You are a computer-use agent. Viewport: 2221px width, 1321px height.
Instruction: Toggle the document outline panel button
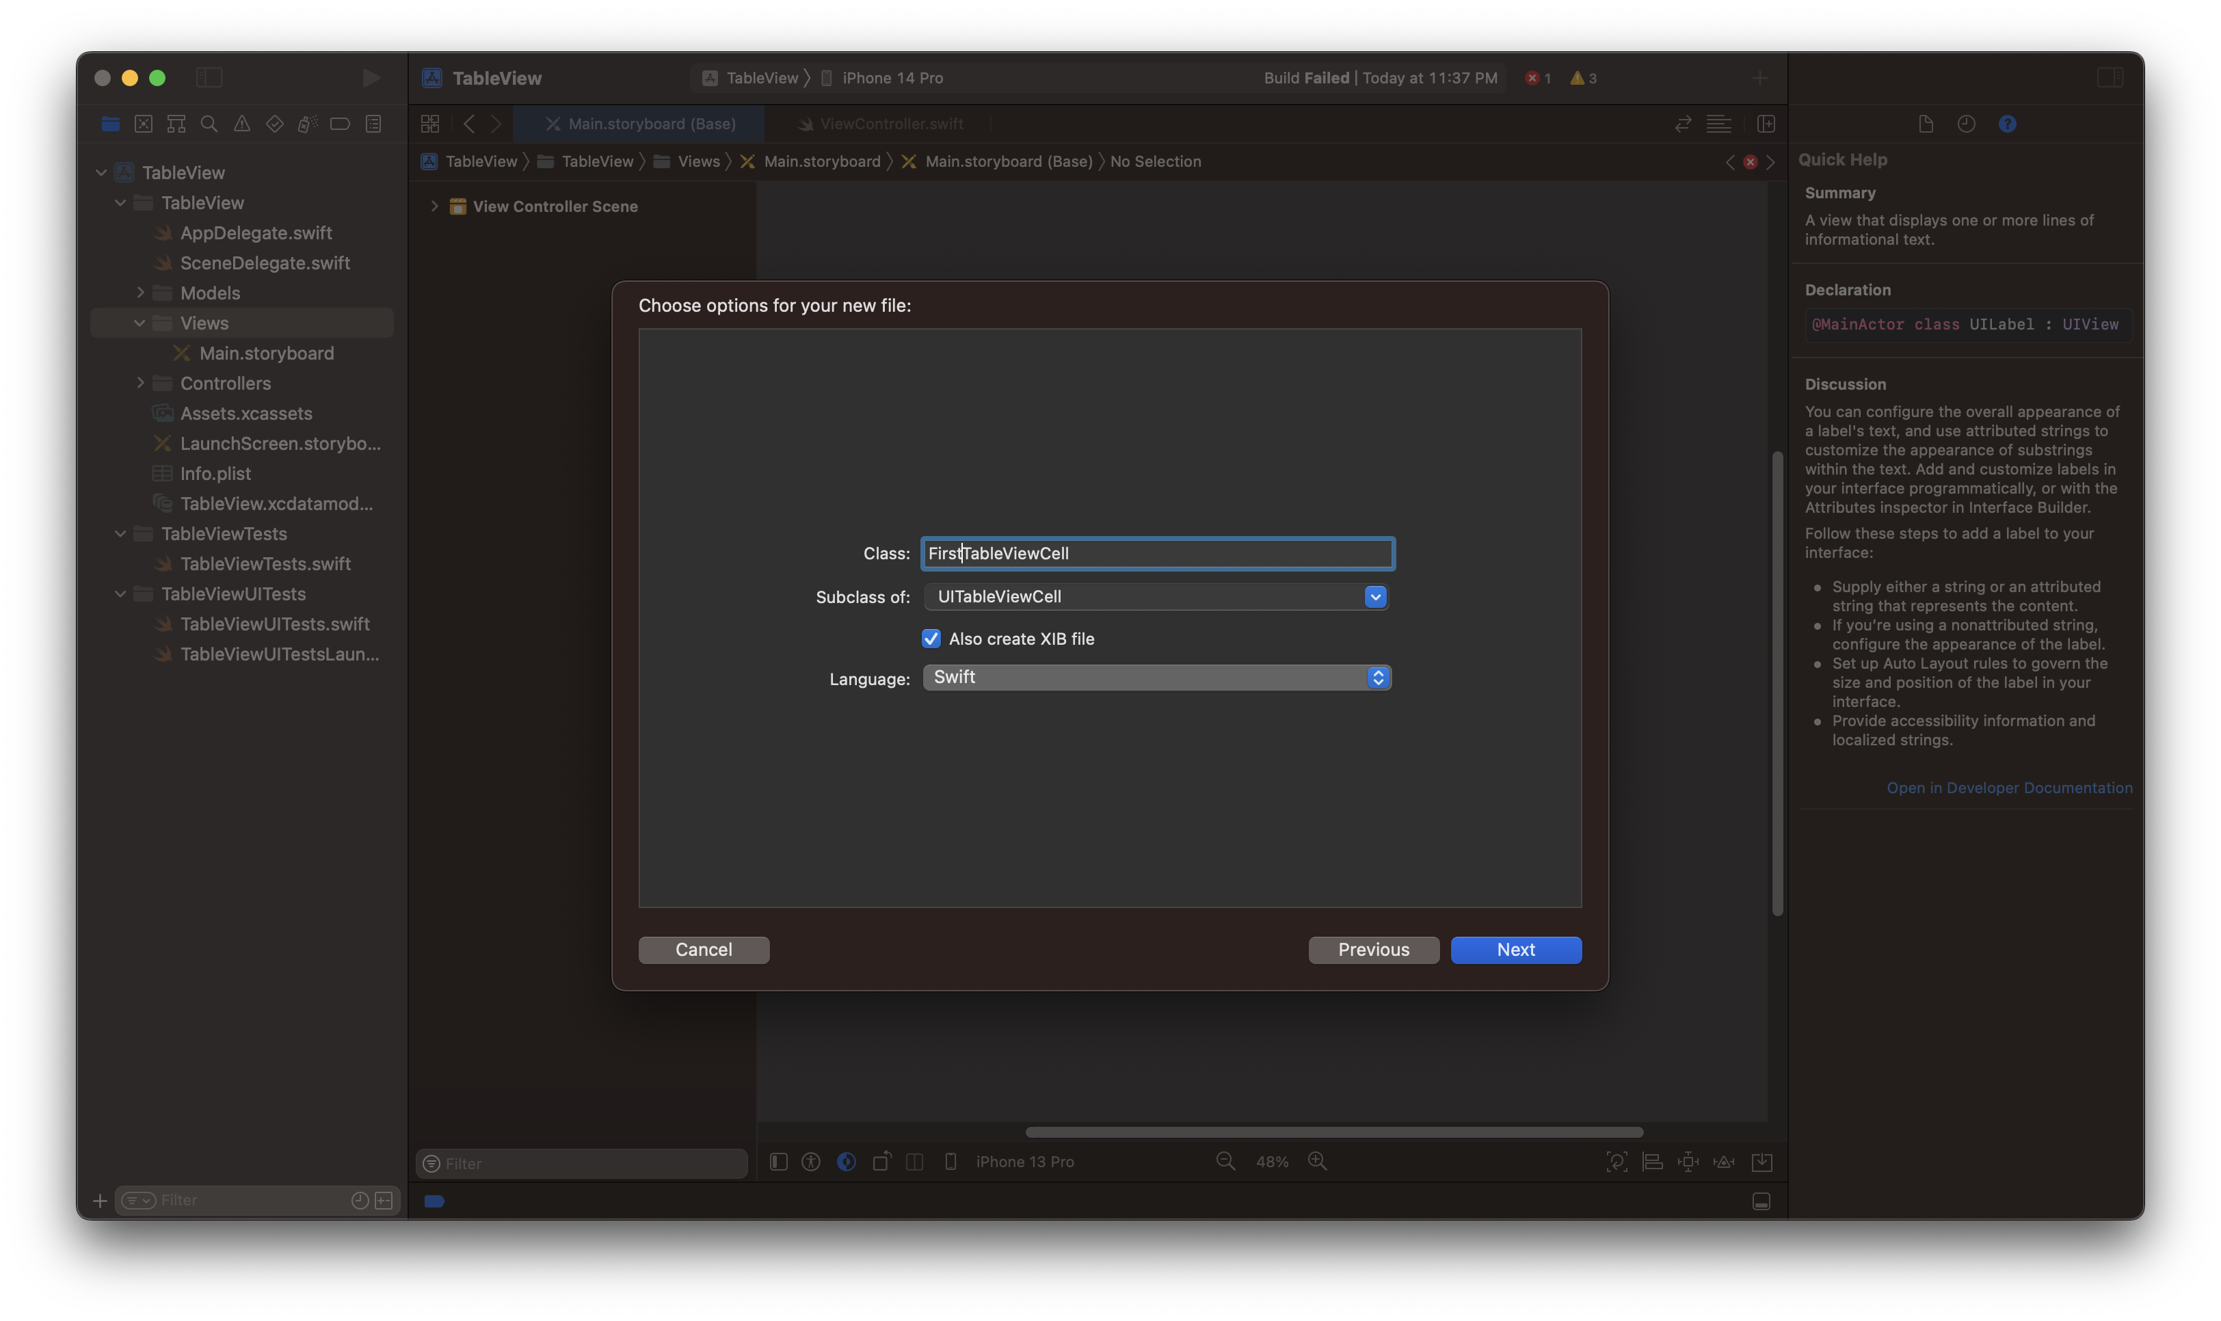pyautogui.click(x=778, y=1162)
